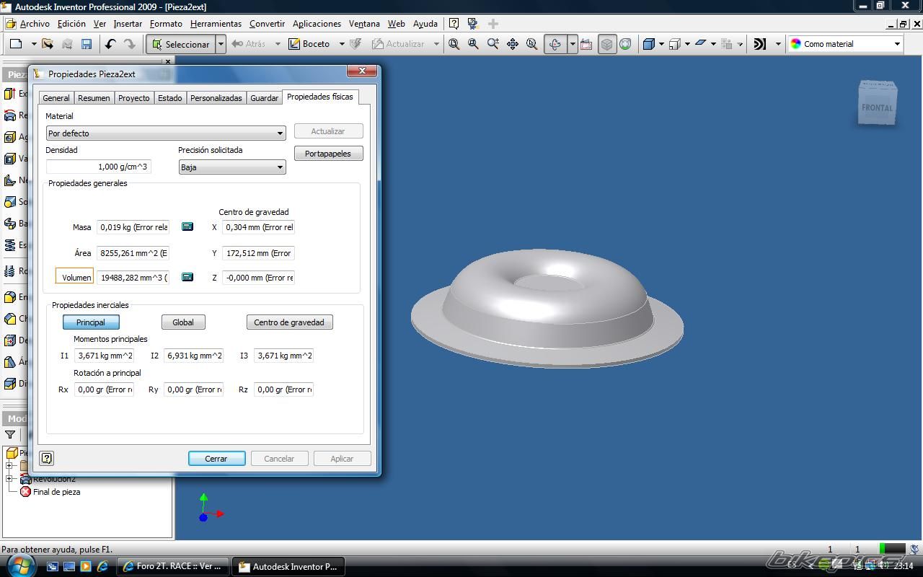Toggle the Rotate/Orbit view tool

tap(555, 44)
